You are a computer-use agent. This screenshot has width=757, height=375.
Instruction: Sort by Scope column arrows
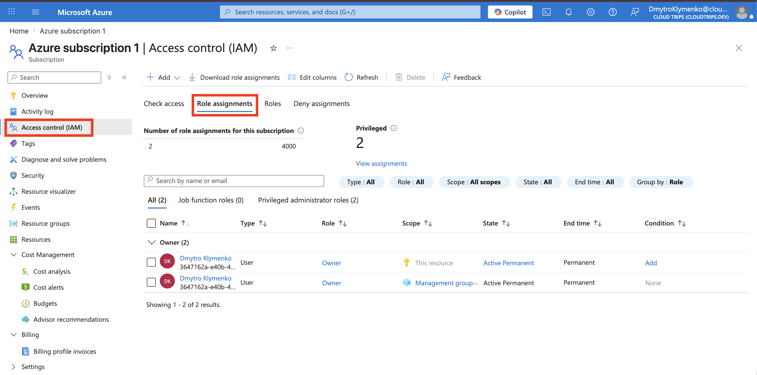coord(428,223)
